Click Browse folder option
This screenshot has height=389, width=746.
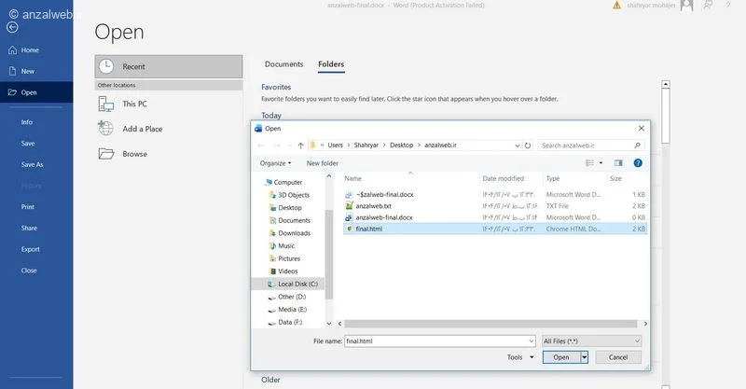point(169,154)
